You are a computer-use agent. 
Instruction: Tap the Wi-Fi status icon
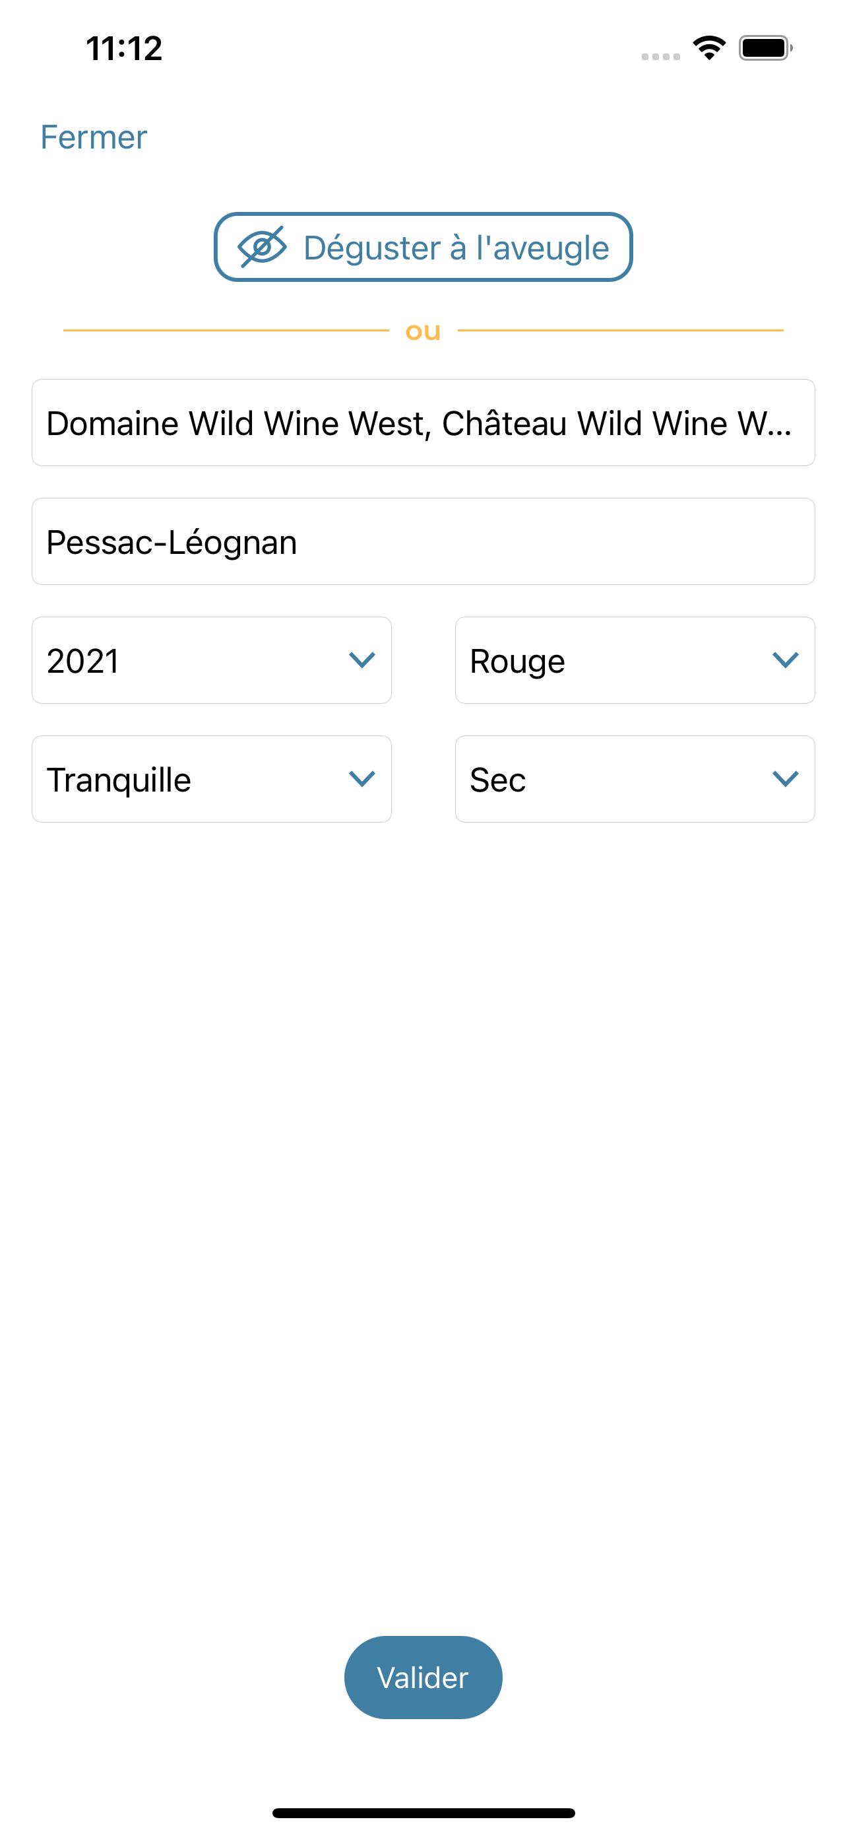click(x=709, y=48)
